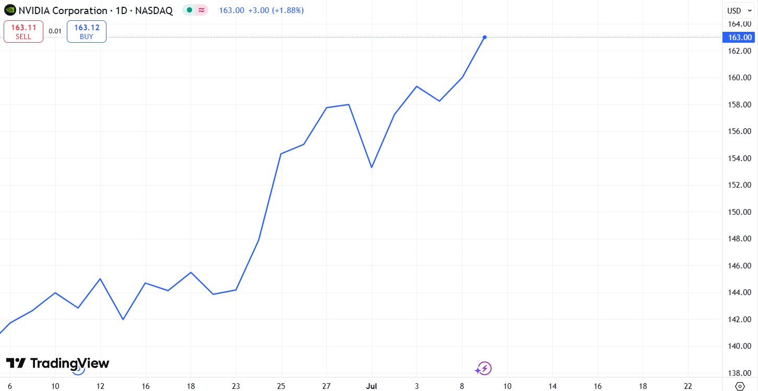Click the moon session icon on time axis
The image size is (758, 391).
(78, 370)
